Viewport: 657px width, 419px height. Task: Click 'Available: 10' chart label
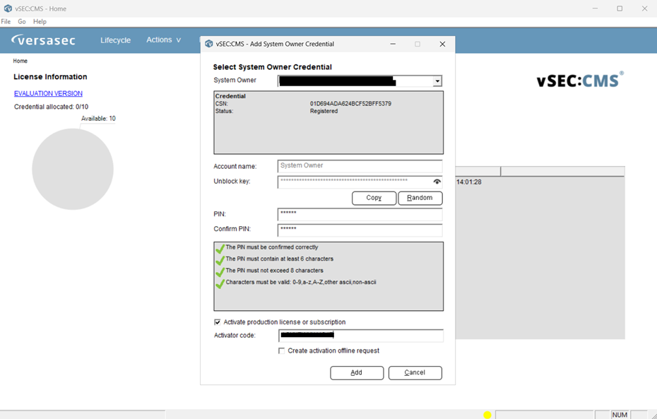pos(98,119)
